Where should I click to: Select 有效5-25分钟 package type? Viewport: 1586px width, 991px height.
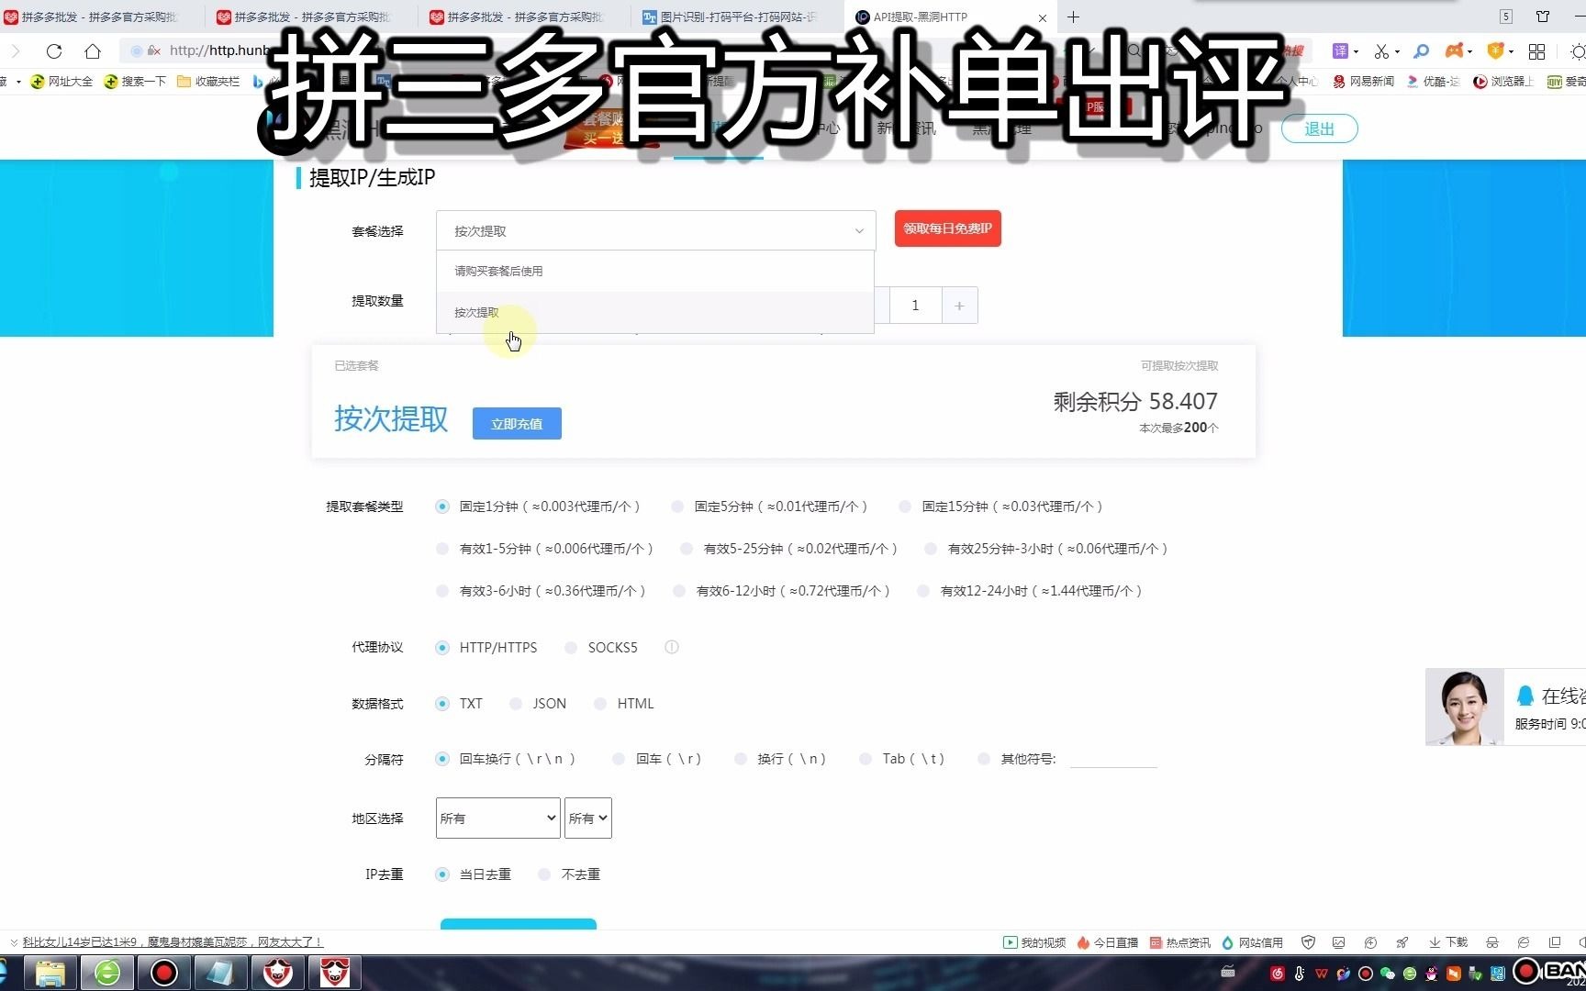[687, 549]
